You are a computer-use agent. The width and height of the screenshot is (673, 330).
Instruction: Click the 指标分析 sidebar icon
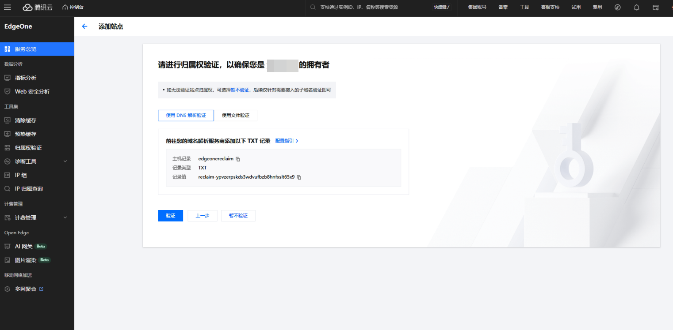pyautogui.click(x=7, y=78)
